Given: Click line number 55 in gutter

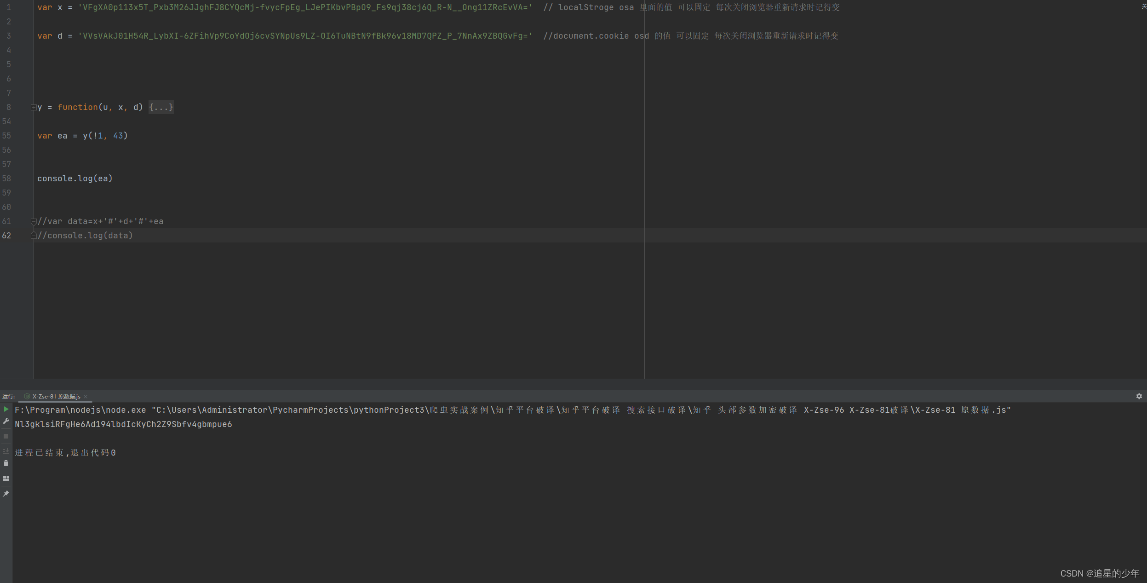Looking at the screenshot, I should tap(6, 136).
